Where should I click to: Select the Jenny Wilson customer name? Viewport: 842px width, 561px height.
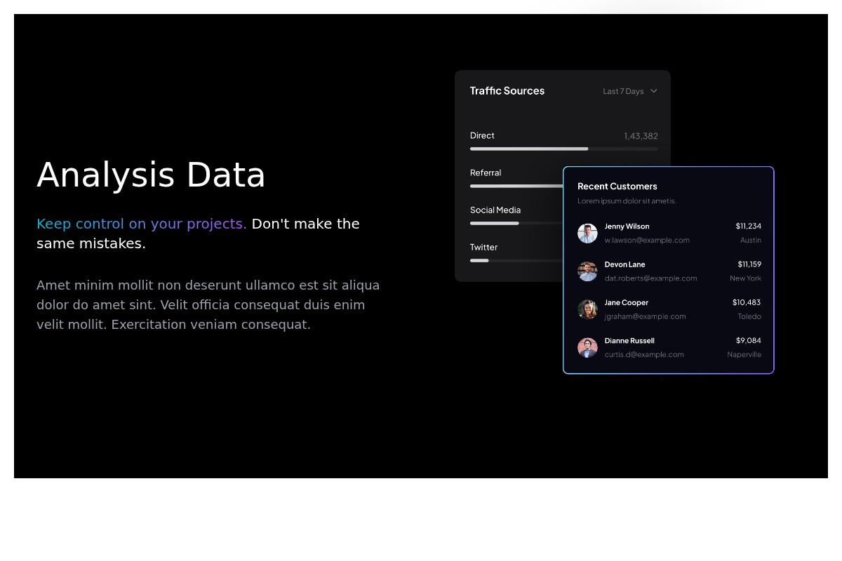point(627,227)
